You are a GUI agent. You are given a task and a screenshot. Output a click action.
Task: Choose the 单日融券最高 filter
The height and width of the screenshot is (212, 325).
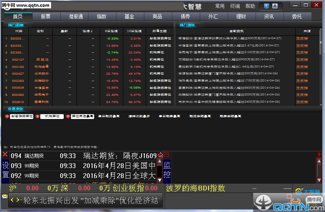169,116
